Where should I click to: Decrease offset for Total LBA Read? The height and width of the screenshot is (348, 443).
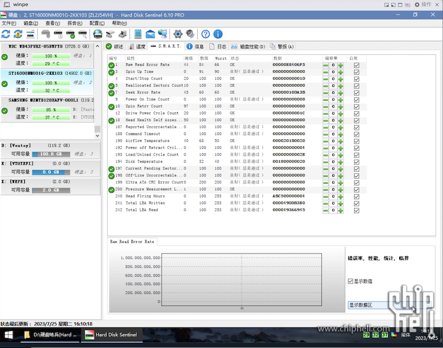tap(326, 211)
